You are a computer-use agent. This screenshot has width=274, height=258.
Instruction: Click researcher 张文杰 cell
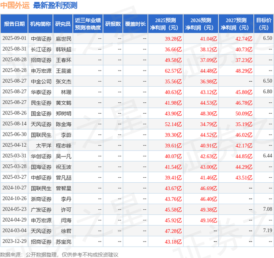(x=63, y=82)
